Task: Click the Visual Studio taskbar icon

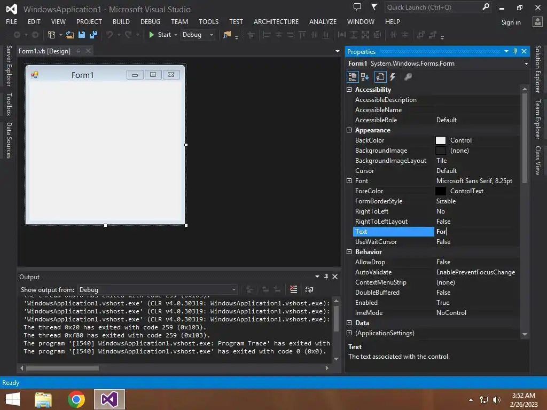Action: coord(109,399)
